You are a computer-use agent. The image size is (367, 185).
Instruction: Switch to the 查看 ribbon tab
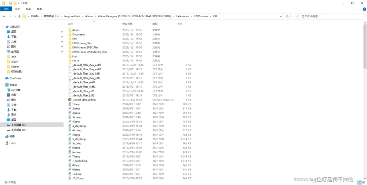[x=39, y=9]
